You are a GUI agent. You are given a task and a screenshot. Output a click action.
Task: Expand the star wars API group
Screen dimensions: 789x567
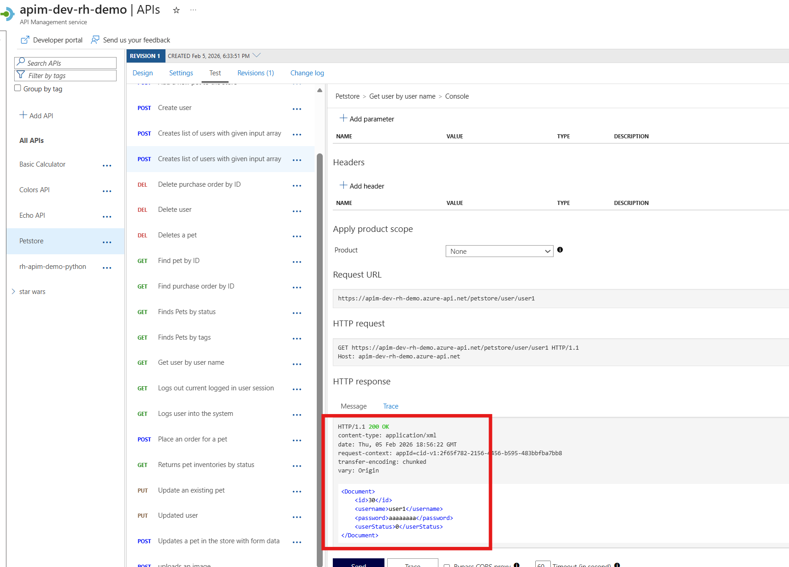[x=13, y=292]
